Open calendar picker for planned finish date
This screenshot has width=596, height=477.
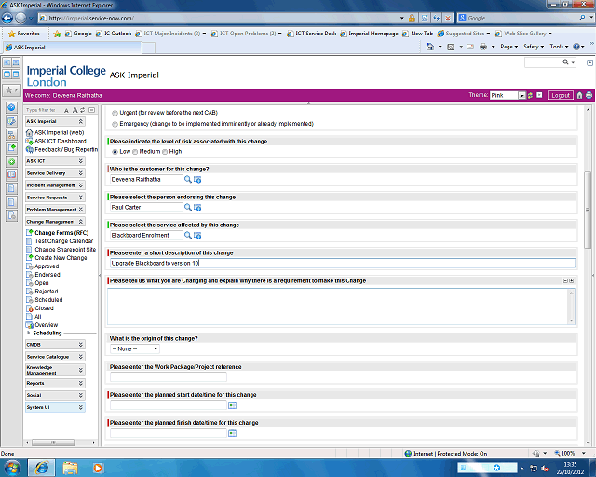coord(232,433)
